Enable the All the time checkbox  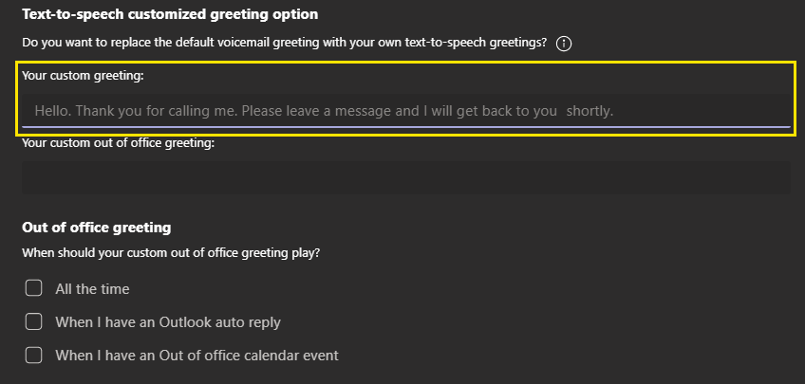(34, 288)
